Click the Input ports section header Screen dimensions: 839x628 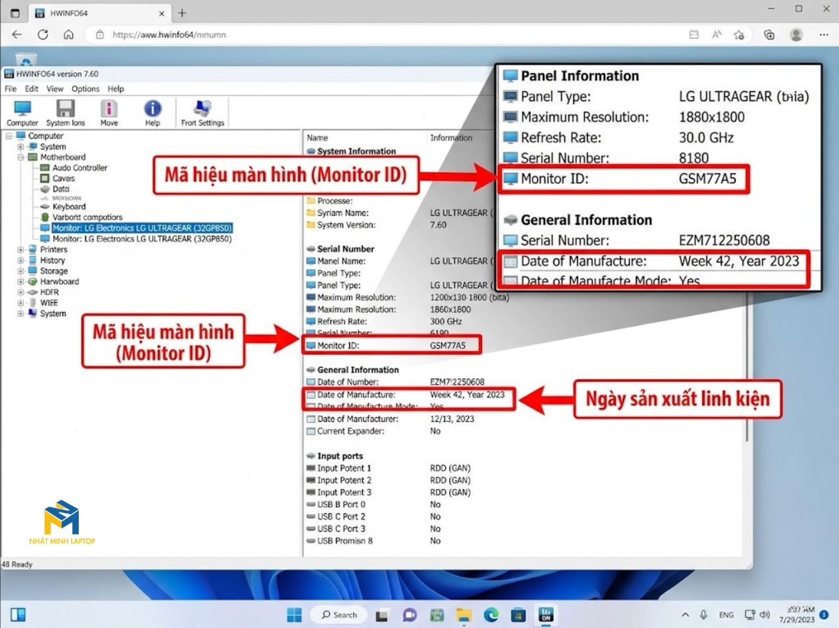pos(339,456)
